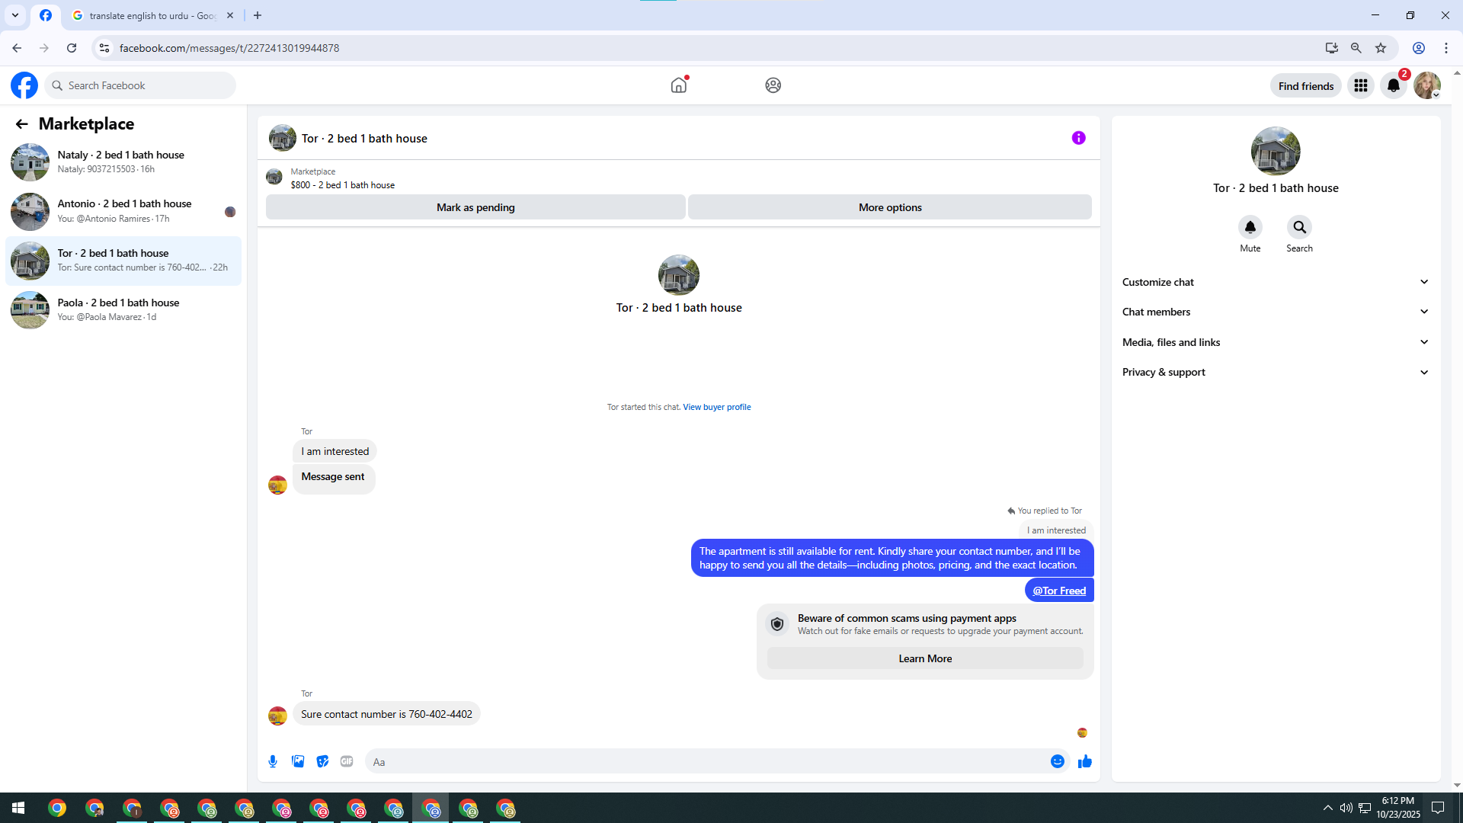Open the Facebook menu grid icon
This screenshot has height=823, width=1463.
point(1360,85)
